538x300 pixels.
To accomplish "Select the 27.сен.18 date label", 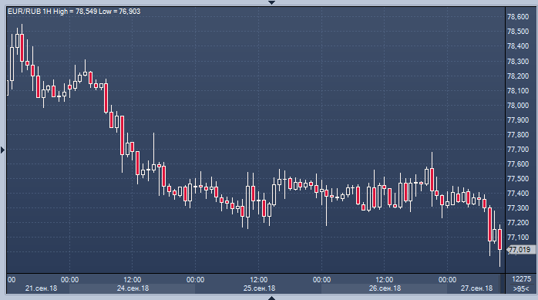I will pyautogui.click(x=476, y=288).
